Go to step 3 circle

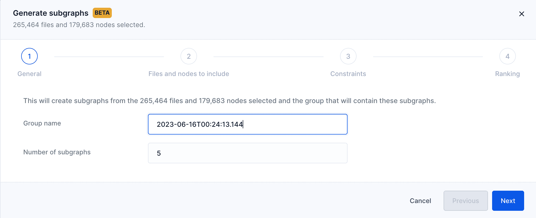point(348,56)
